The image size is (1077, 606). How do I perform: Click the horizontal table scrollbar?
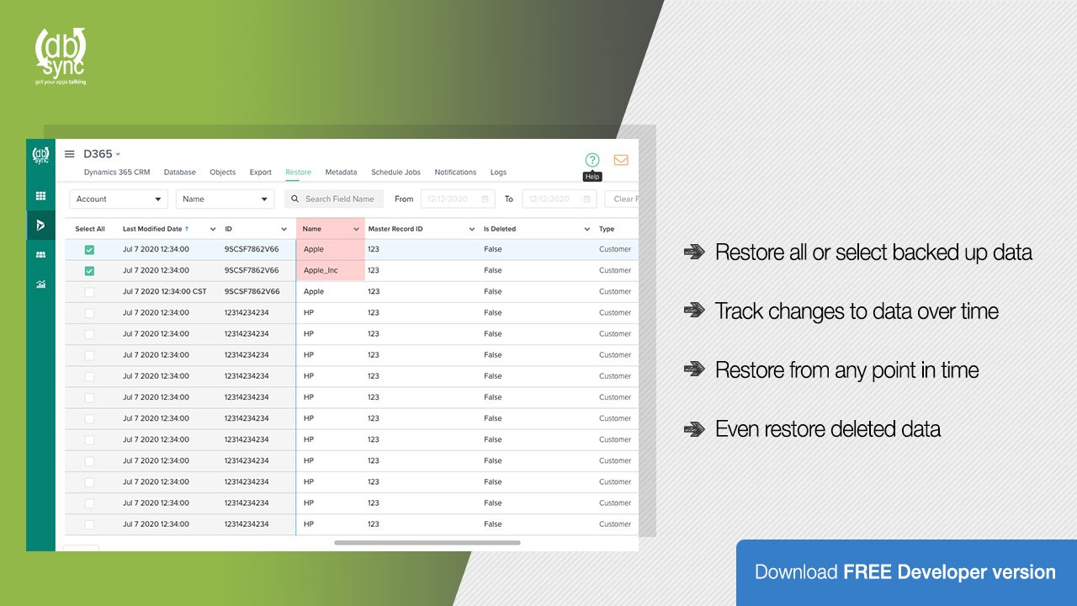[x=427, y=543]
